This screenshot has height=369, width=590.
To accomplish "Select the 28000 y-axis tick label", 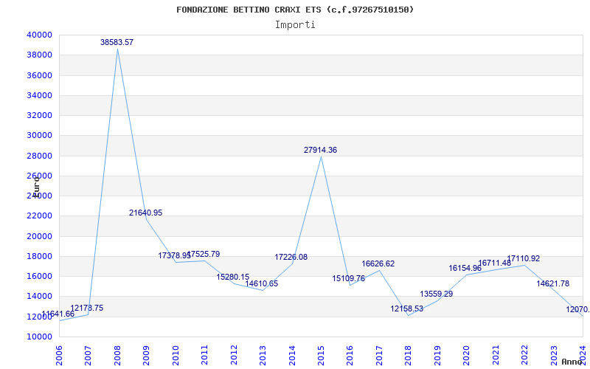I will [x=39, y=156].
